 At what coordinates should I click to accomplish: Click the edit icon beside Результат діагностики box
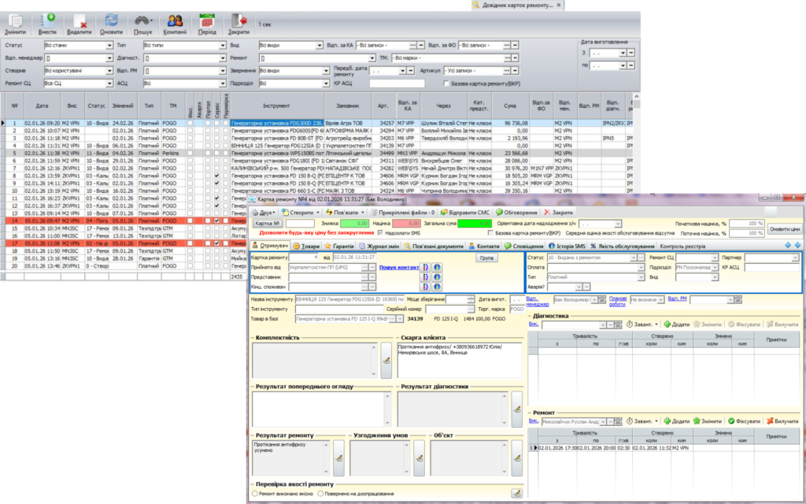click(x=516, y=409)
